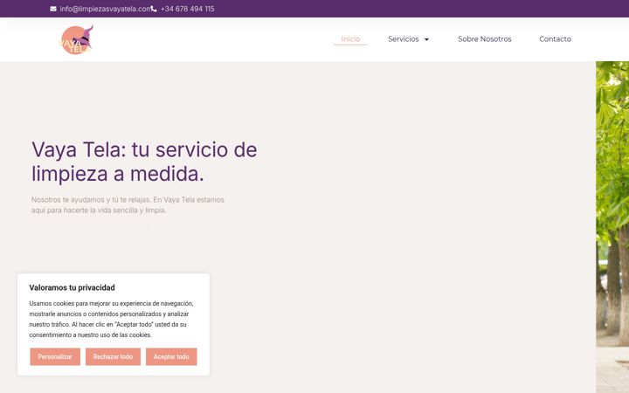Click phone number +34 678 494 115
The width and height of the screenshot is (629, 393).
coord(187,9)
